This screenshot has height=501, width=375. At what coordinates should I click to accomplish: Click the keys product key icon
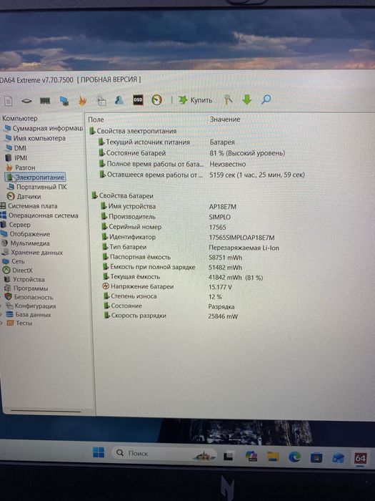pyautogui.click(x=228, y=99)
